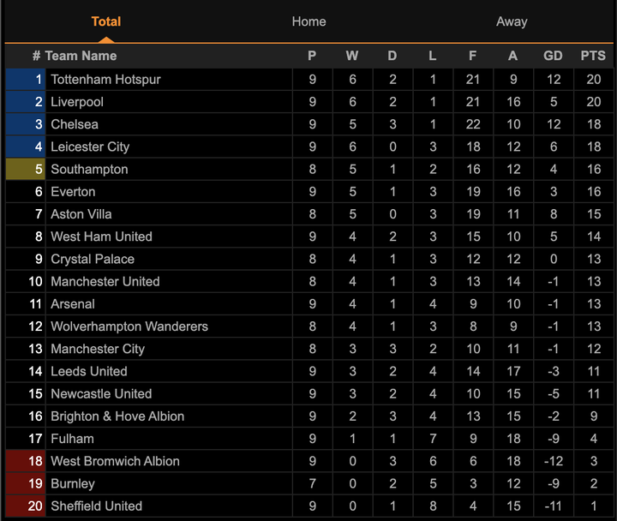Click Wolverhampton Wanderers team name
Screen dimensions: 617x521
(129, 326)
